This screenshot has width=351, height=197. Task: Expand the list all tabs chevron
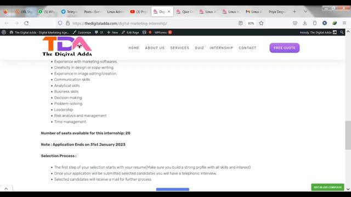[305, 11]
